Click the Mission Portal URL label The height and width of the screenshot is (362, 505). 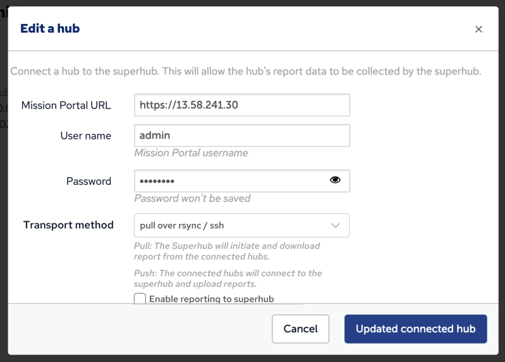pyautogui.click(x=66, y=105)
